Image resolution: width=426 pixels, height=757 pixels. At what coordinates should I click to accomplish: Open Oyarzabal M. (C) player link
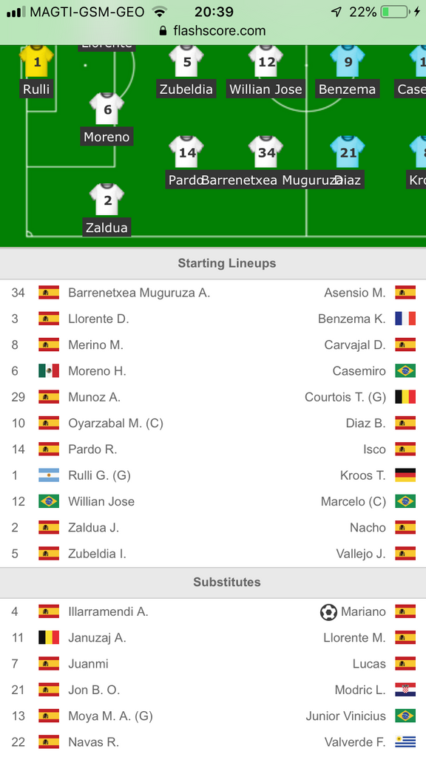tap(115, 424)
